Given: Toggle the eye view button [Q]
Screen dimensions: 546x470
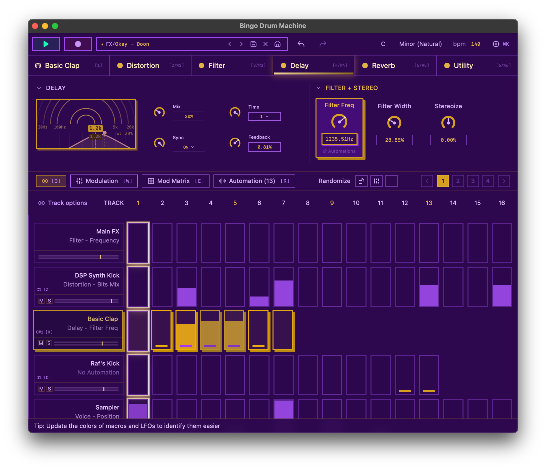Looking at the screenshot, I should pos(51,181).
